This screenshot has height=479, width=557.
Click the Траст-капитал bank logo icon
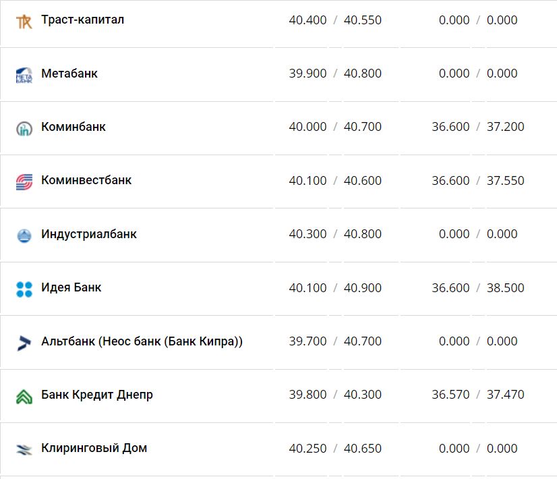[x=24, y=21]
